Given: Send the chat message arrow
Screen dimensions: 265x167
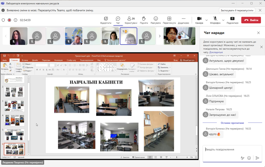Looking at the screenshot, I should coord(257,158).
